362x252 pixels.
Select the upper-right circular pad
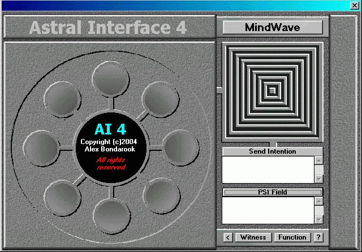coord(161,99)
